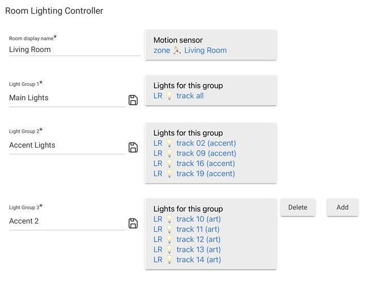388x283 pixels.
Task: Edit the Room display name field
Action: pos(75,49)
